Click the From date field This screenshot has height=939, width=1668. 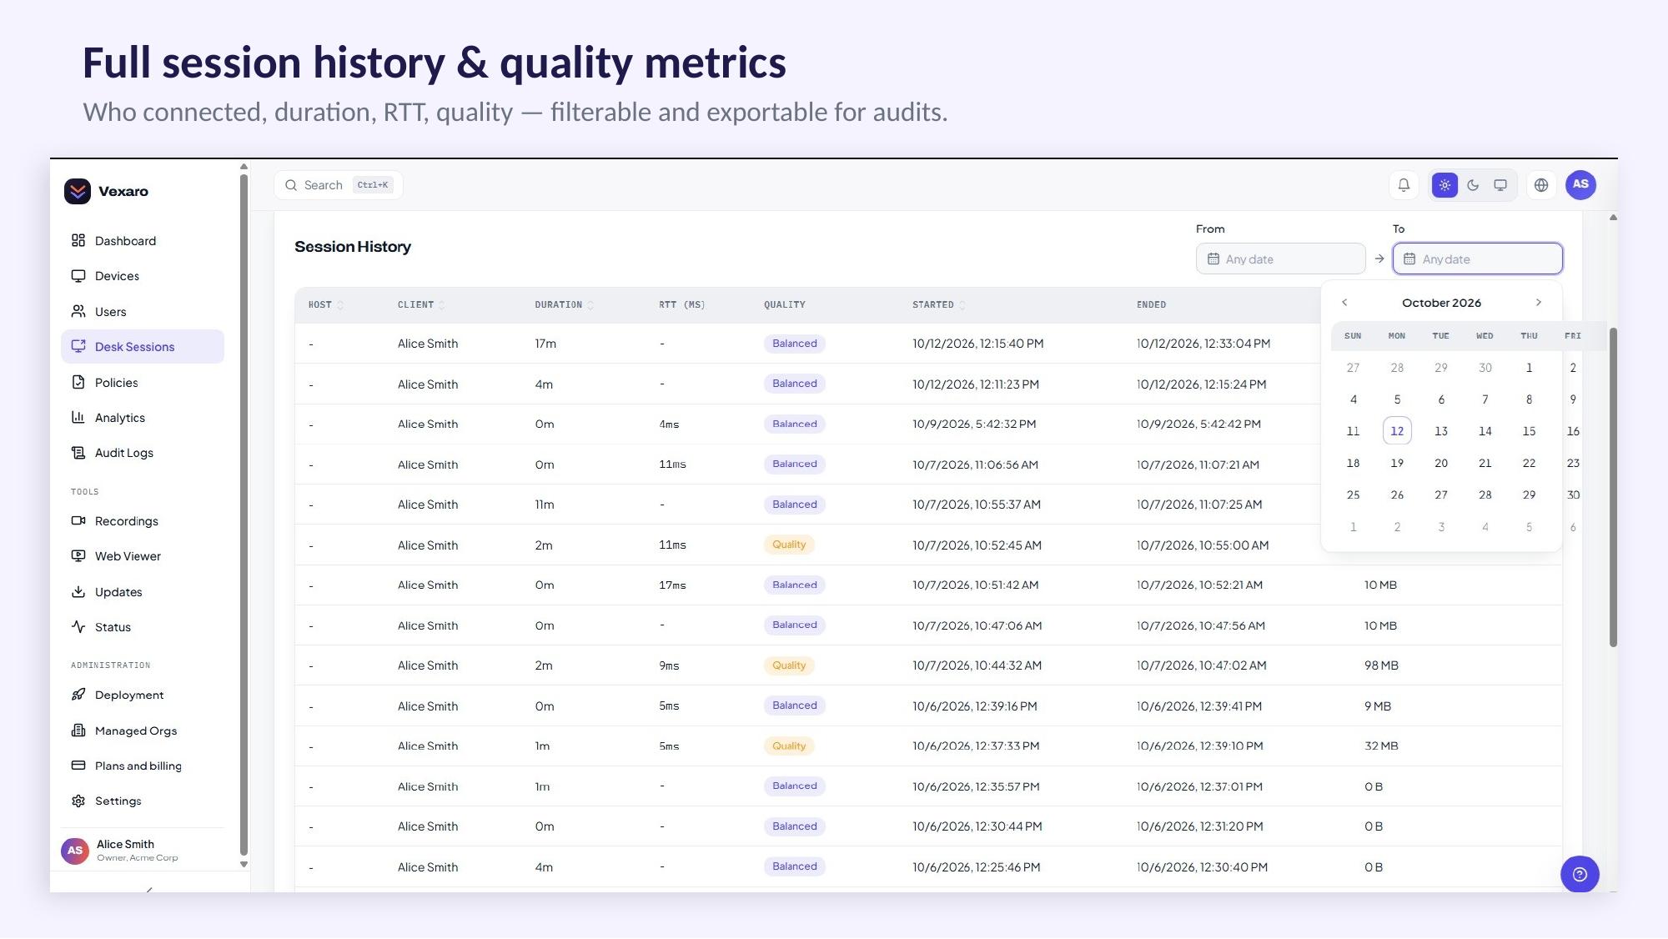click(1280, 259)
